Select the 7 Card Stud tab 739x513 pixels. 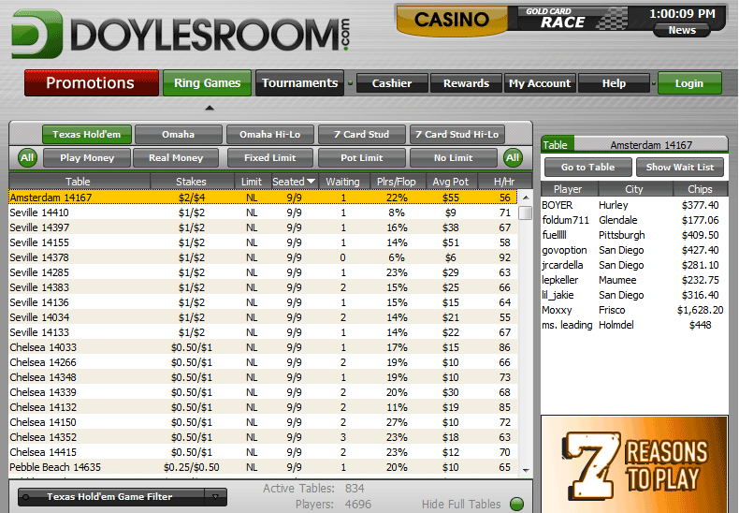point(361,135)
